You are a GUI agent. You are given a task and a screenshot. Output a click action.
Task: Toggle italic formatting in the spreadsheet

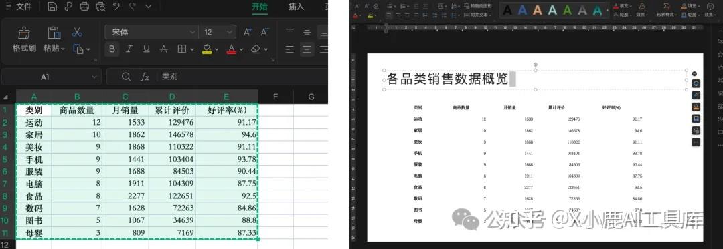point(129,49)
